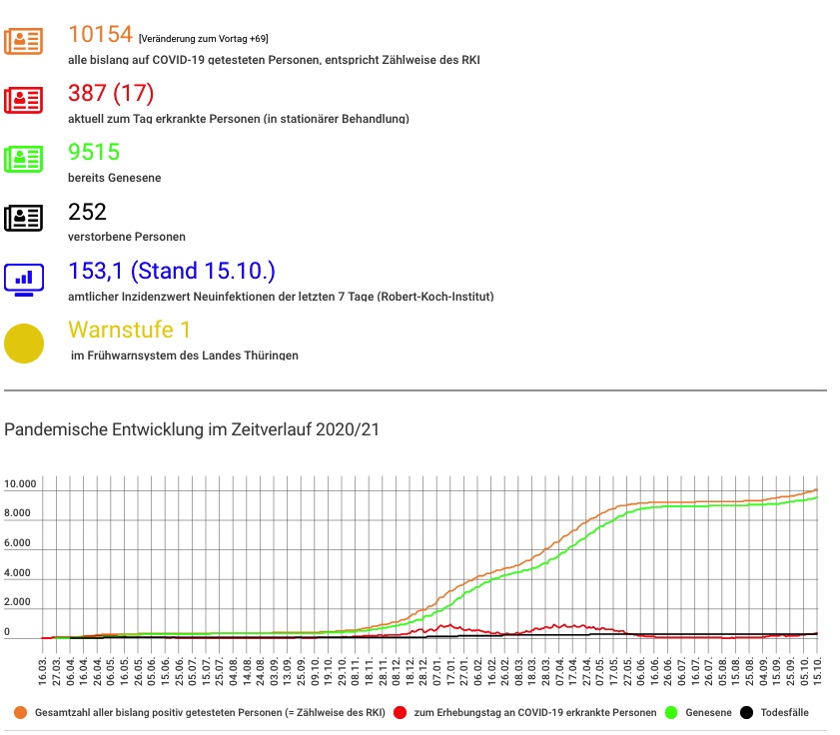Click the 29.10. date label on x-axis
The image size is (840, 735).
(x=342, y=672)
